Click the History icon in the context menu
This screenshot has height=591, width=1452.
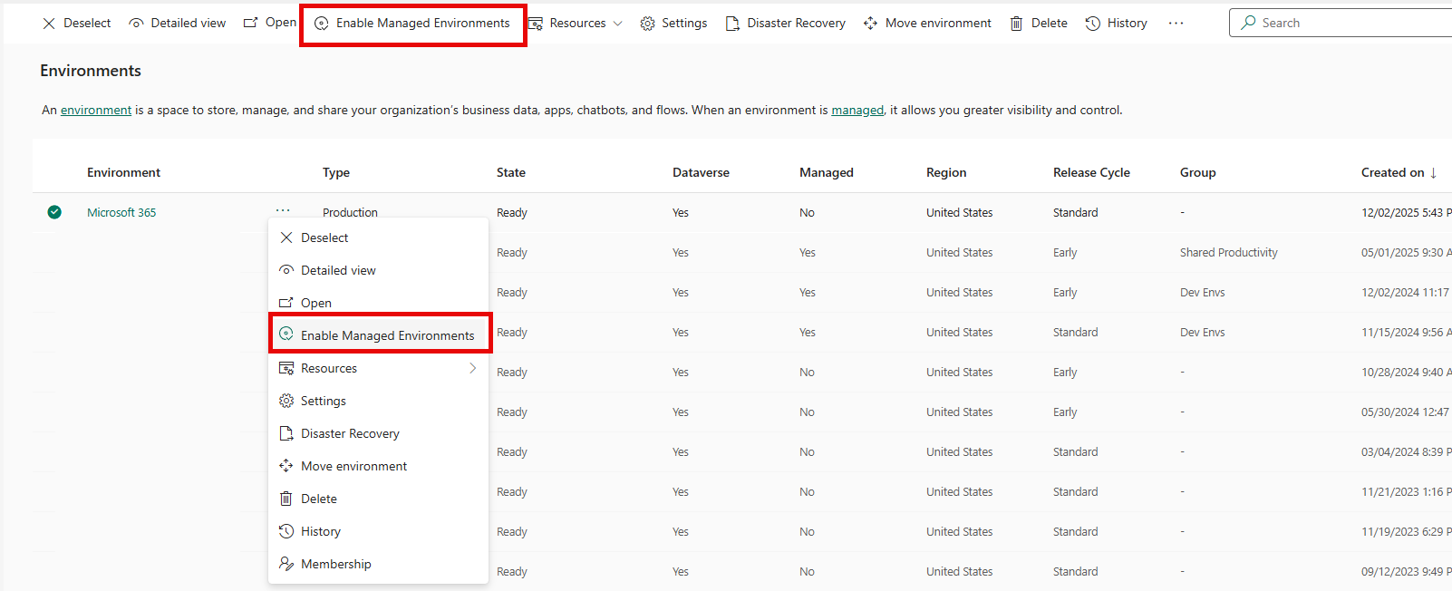pos(286,531)
